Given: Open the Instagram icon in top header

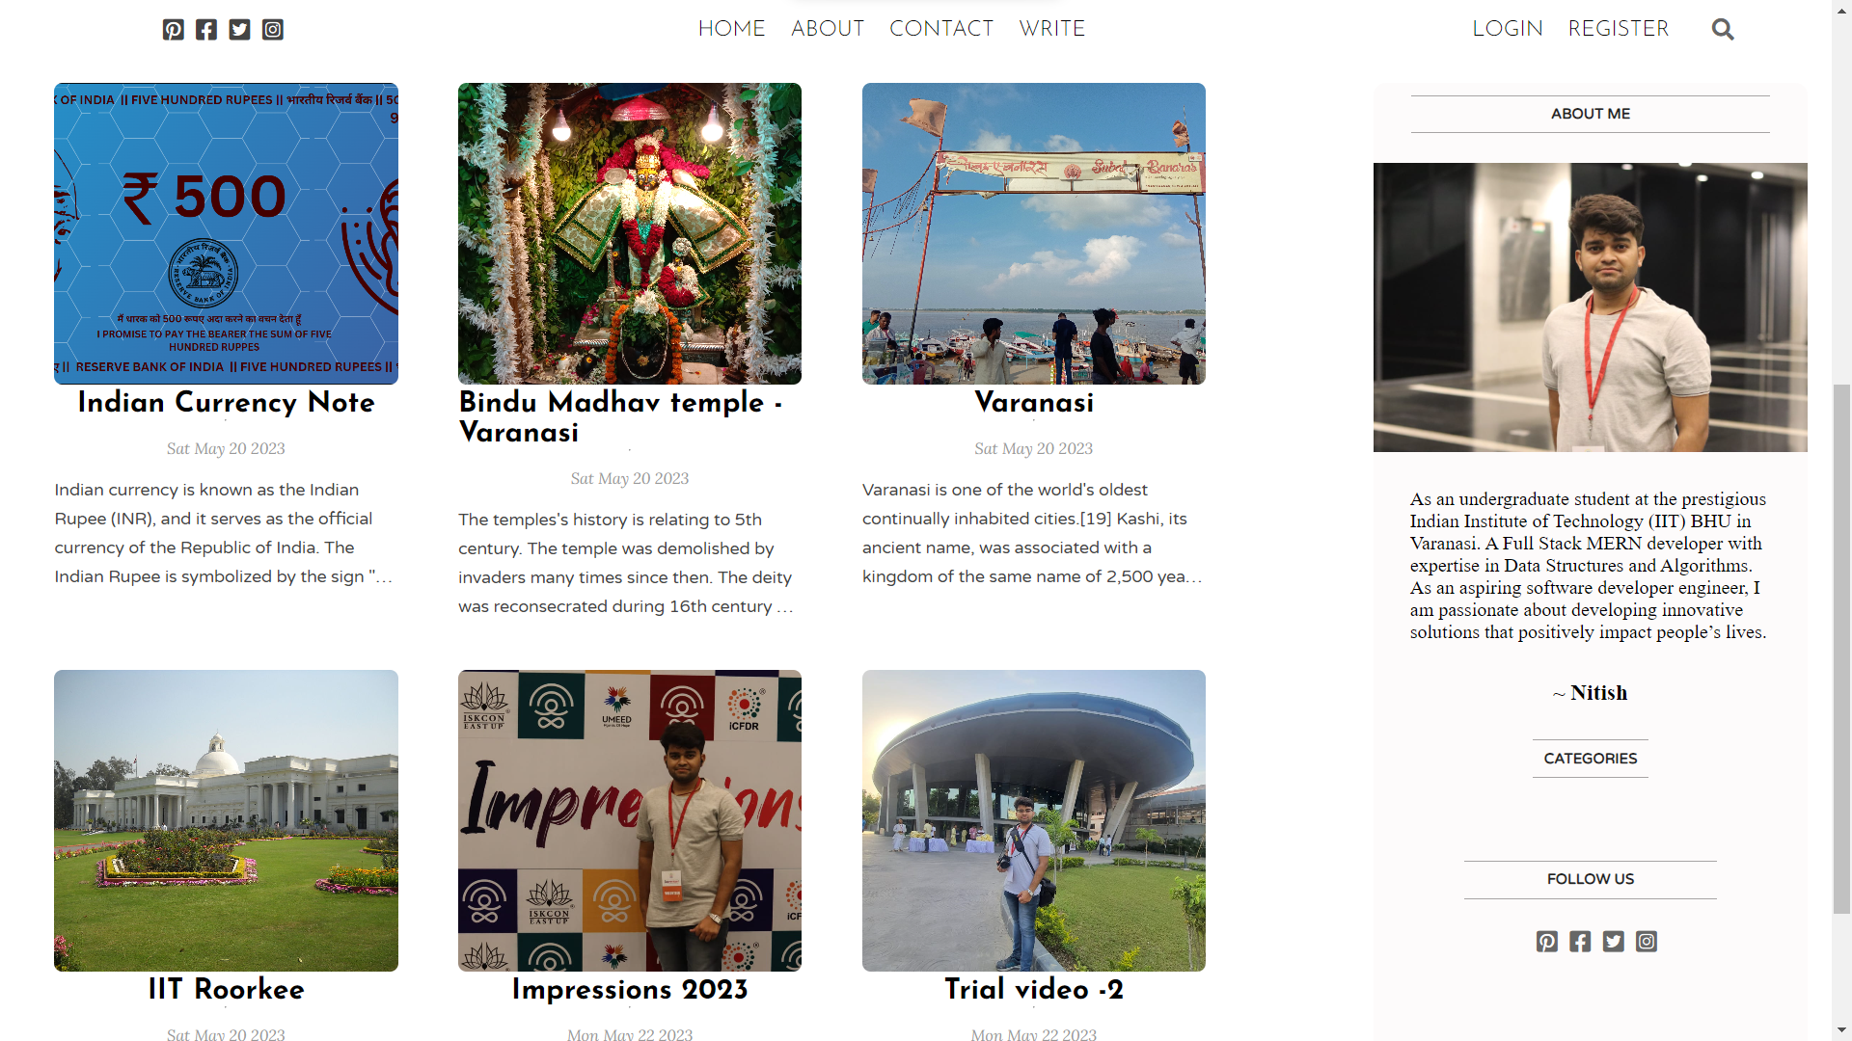Looking at the screenshot, I should (x=273, y=30).
